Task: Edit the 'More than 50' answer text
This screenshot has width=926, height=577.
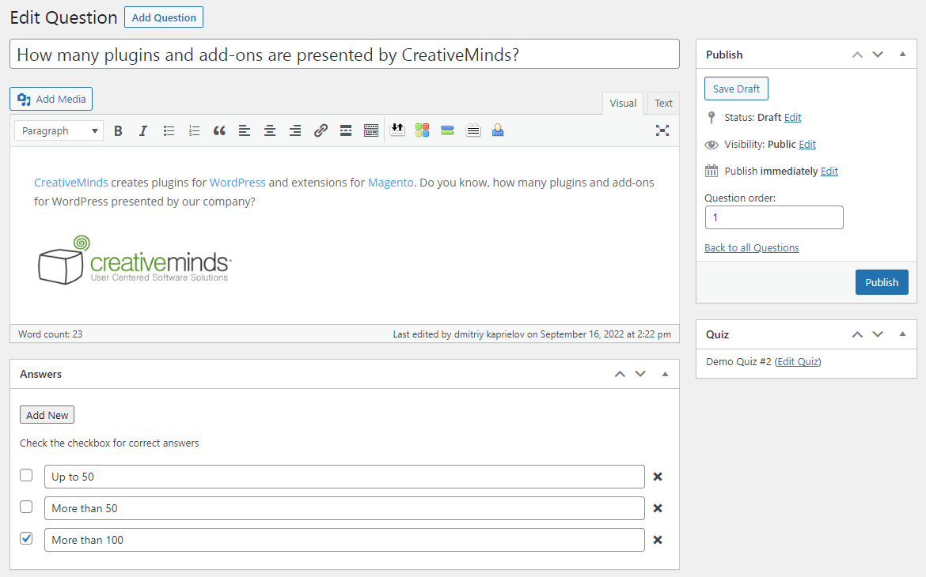Action: click(x=344, y=508)
